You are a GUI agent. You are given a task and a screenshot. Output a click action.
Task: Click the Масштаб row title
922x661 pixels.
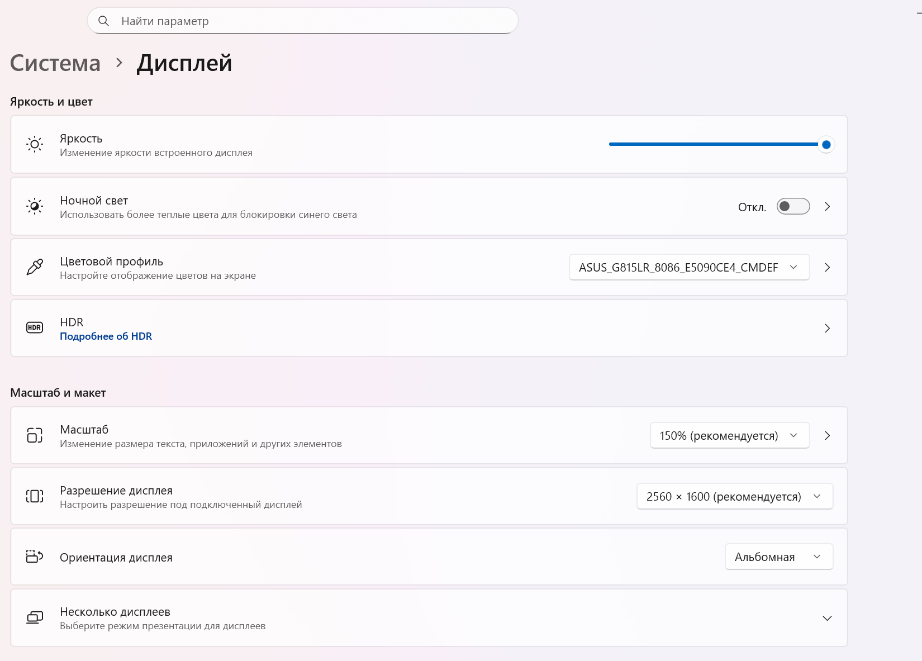[84, 430]
